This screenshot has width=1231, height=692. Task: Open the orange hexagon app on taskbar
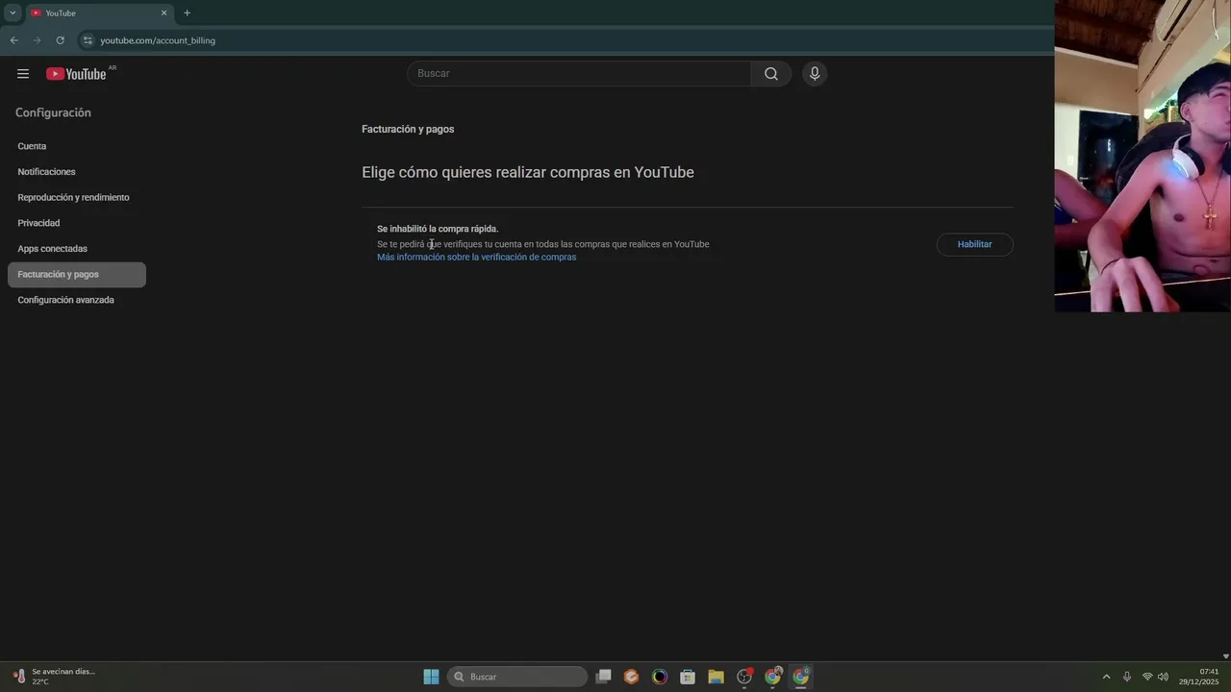[x=631, y=677]
